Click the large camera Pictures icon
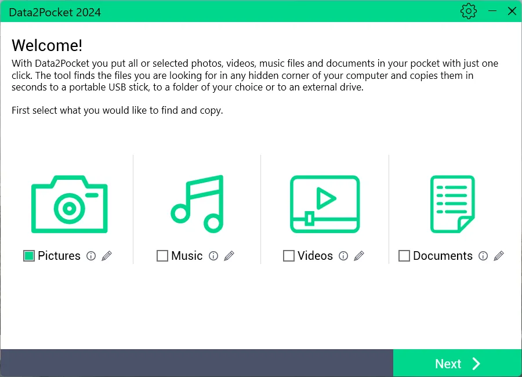 click(69, 204)
